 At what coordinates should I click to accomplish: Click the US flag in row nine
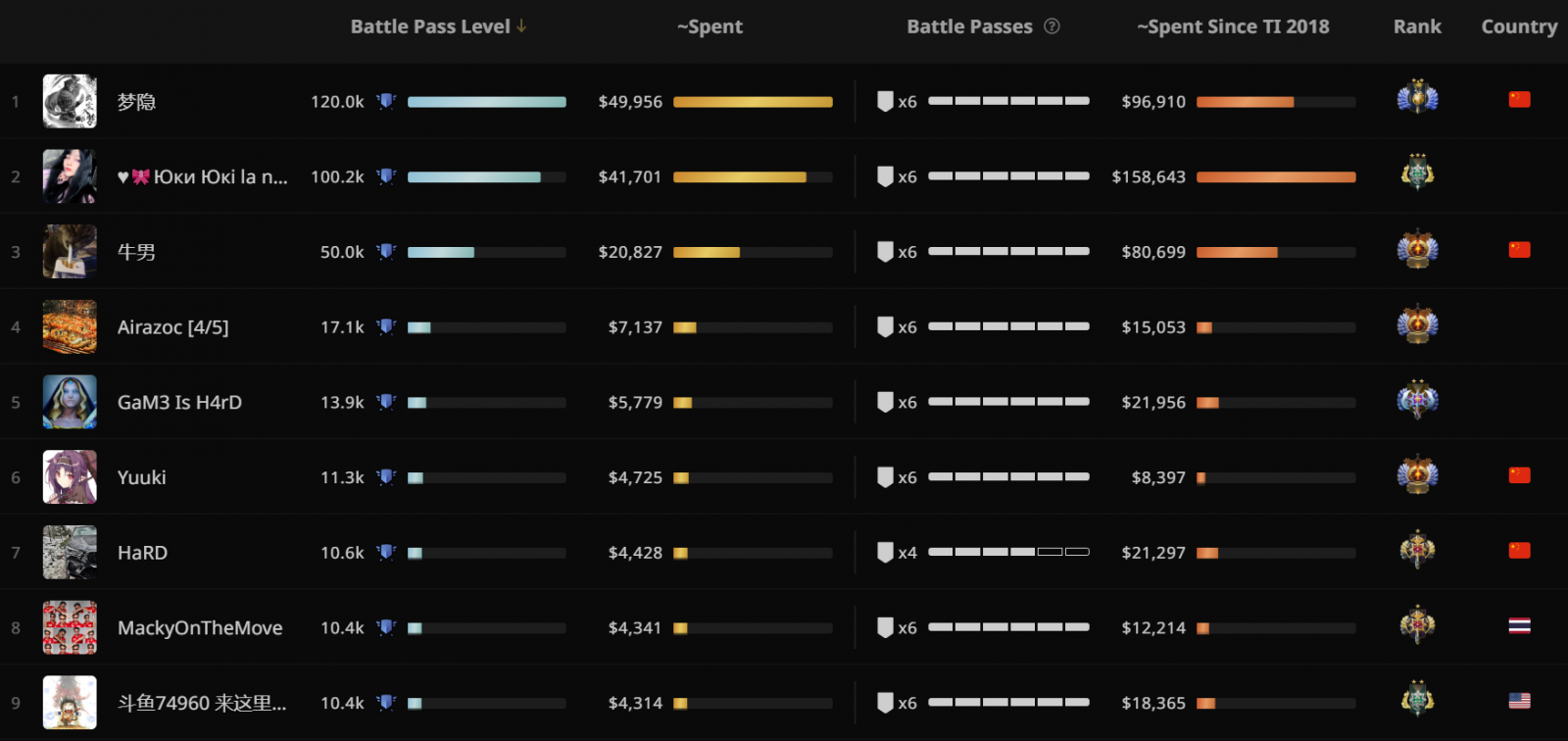[1519, 701]
